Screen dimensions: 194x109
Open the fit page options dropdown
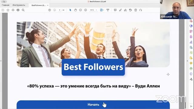tap(102, 10)
